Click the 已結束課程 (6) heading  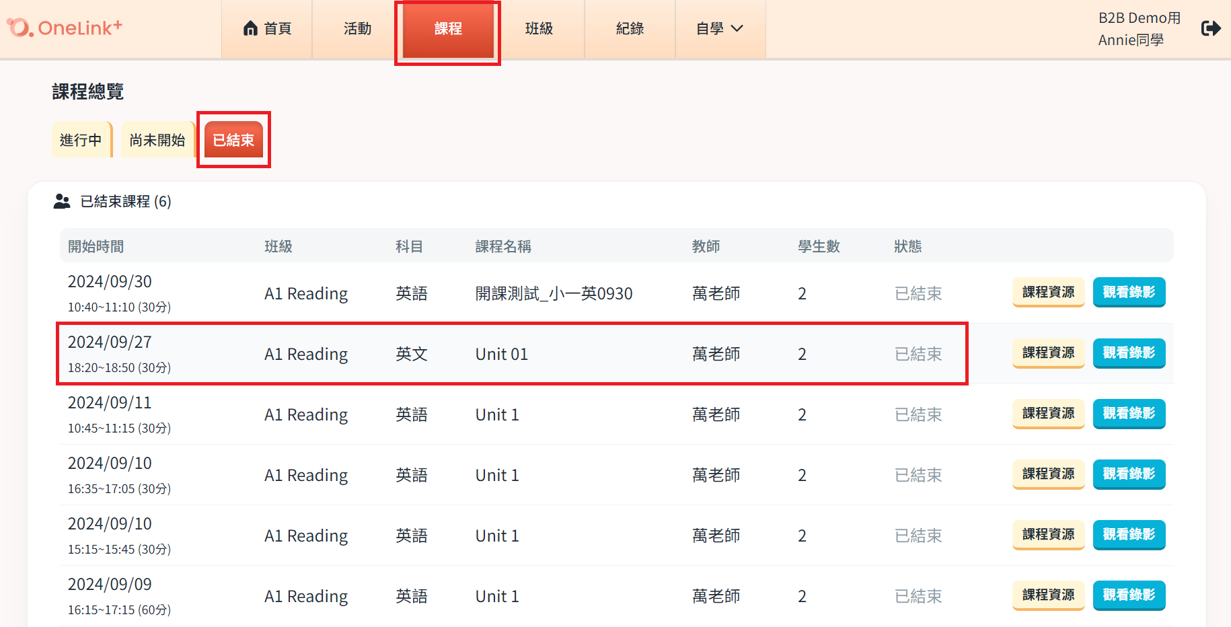point(126,201)
